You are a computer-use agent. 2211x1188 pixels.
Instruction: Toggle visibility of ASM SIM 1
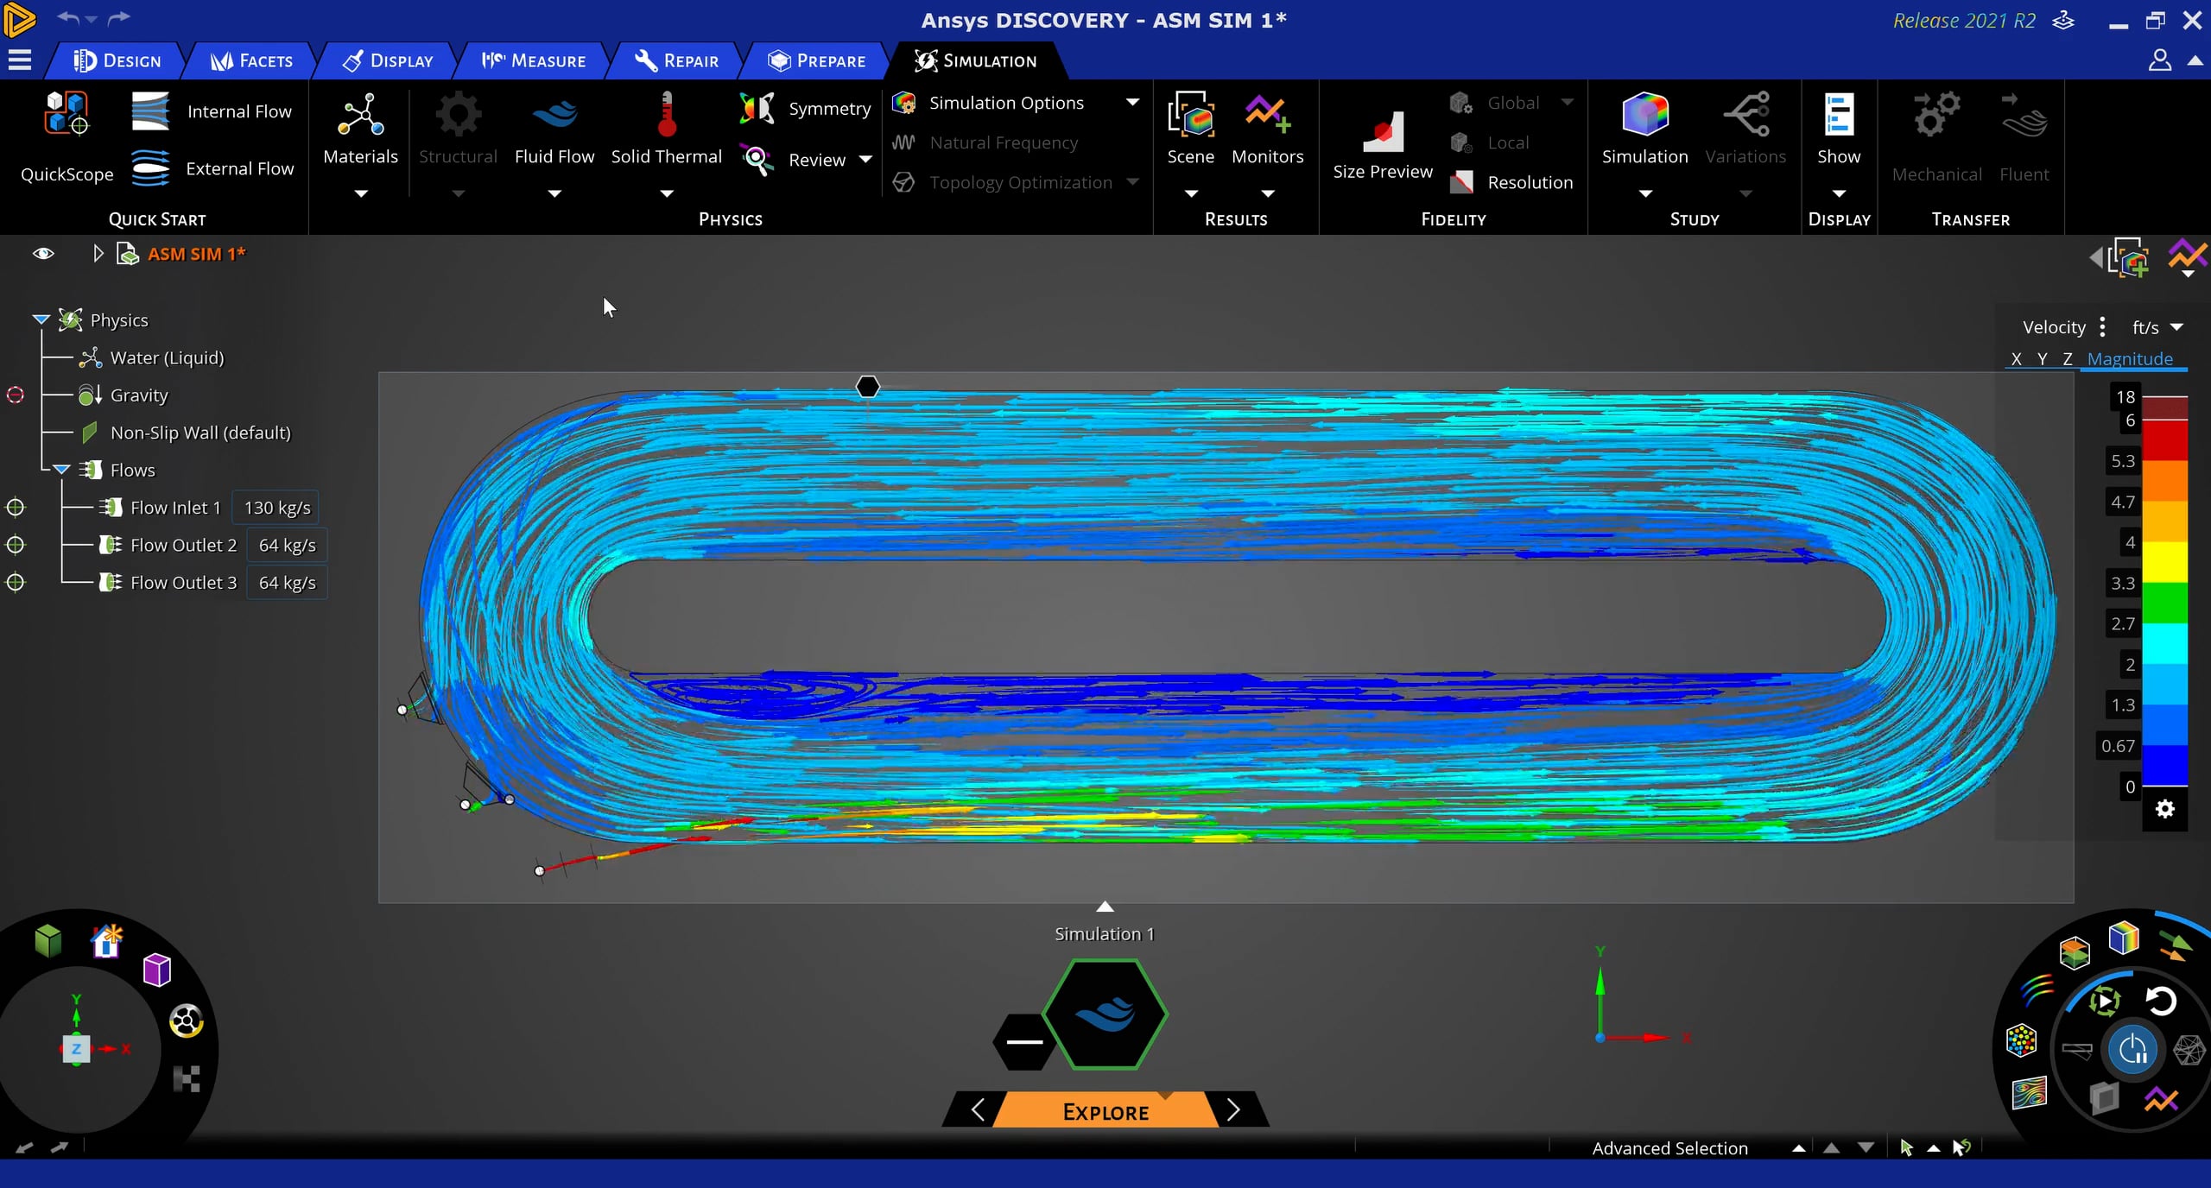tap(41, 253)
